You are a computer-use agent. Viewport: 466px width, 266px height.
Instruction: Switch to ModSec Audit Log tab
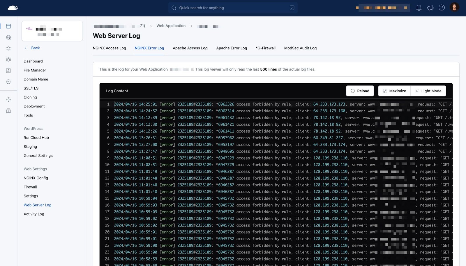click(300, 48)
